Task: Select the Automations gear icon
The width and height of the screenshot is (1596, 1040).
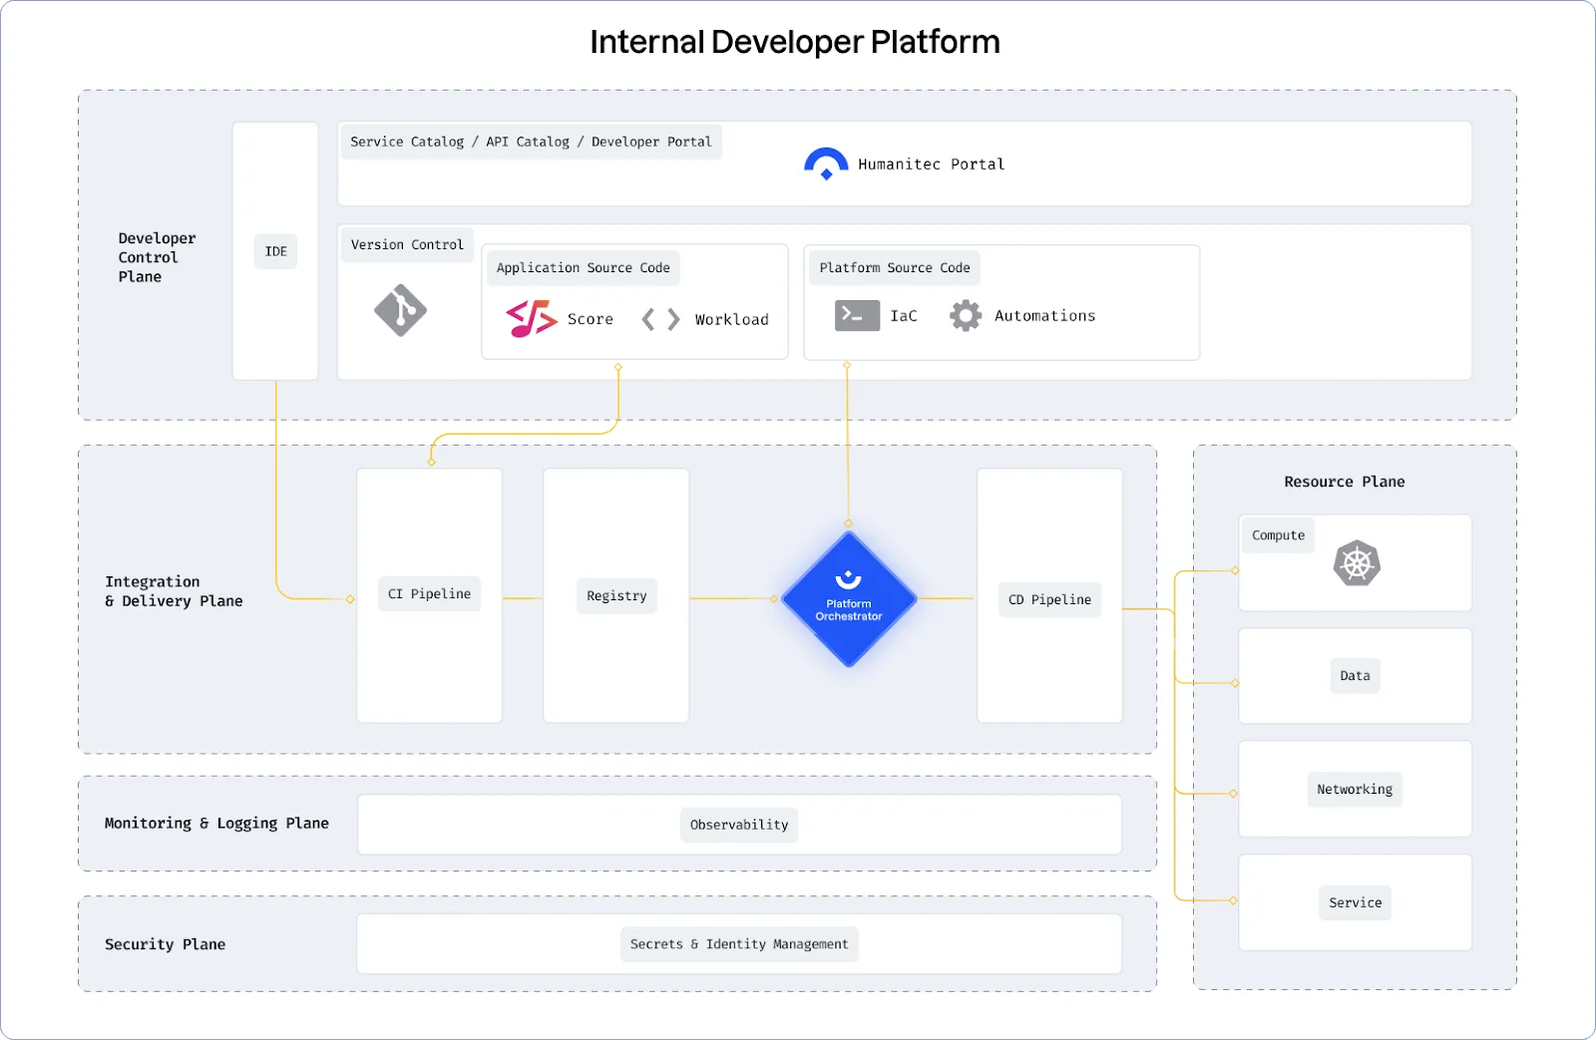Action: [x=965, y=315]
